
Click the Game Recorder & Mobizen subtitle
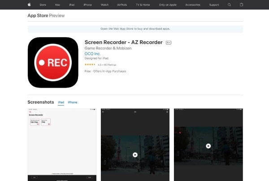(x=108, y=49)
